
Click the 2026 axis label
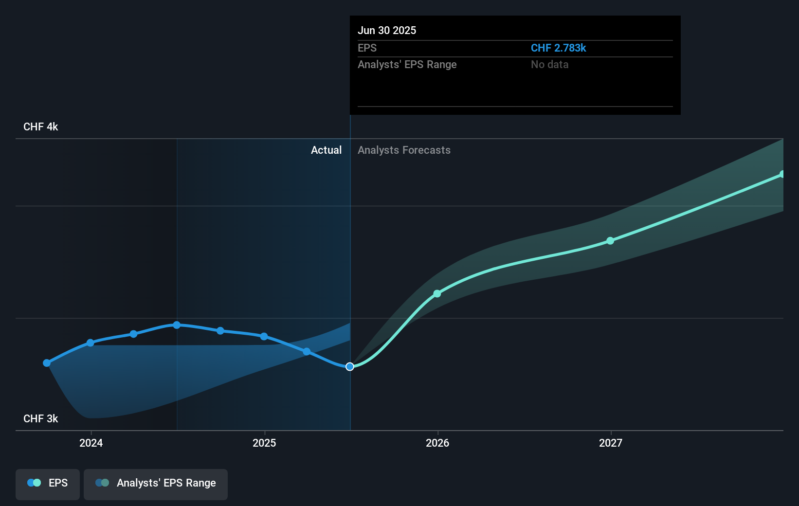(x=437, y=443)
